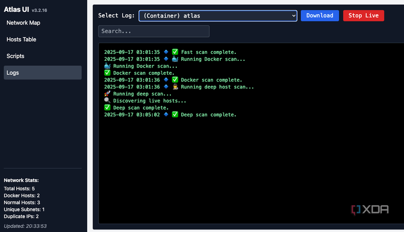Open the Select Log dropdown
Screen dimensions: 404x232
tap(218, 16)
